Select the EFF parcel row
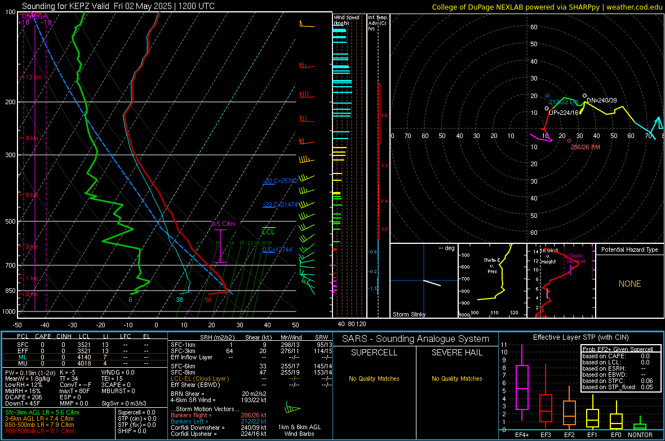The height and width of the screenshot is (441, 665). (84, 351)
